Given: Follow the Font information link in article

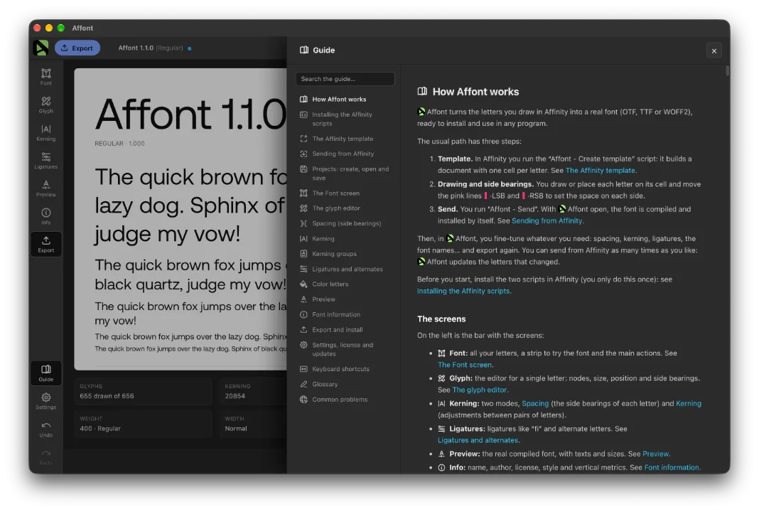Looking at the screenshot, I should click(x=672, y=467).
